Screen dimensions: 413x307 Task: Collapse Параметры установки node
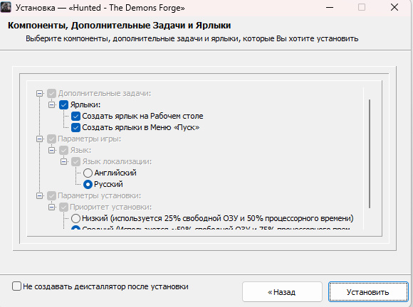(39, 195)
